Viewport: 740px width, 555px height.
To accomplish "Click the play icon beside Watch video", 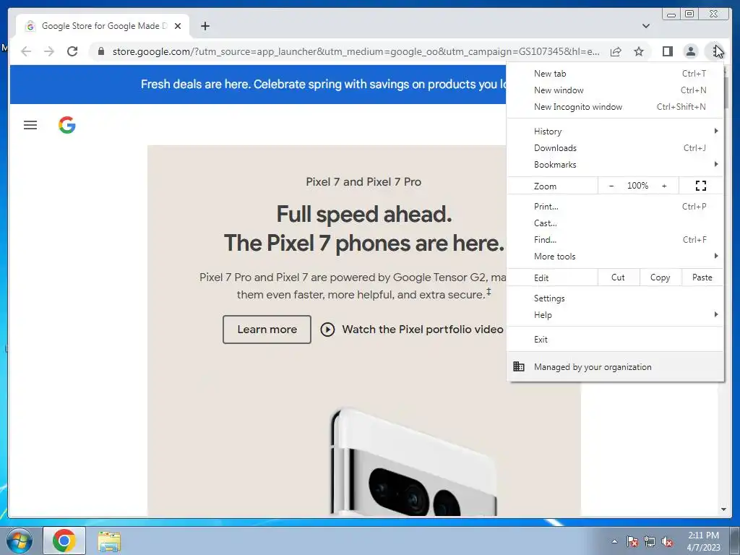I will point(327,330).
